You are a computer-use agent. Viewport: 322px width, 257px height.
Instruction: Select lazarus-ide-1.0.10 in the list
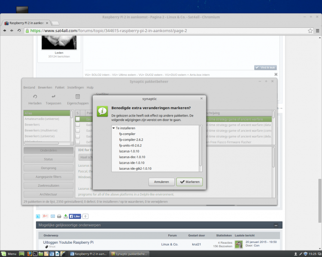pyautogui.click(x=131, y=163)
